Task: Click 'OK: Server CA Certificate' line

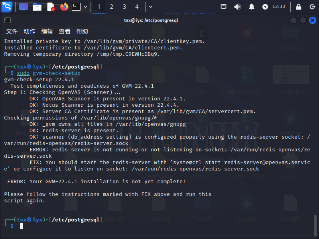Action: (x=142, y=112)
